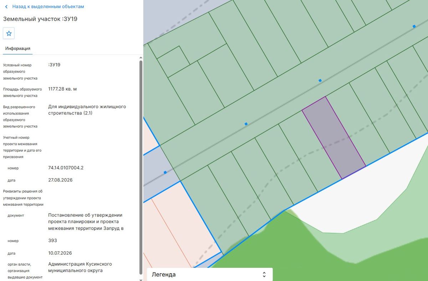Click the 'дата' label beside 27.08.2026
The width and height of the screenshot is (428, 281).
[x=11, y=180]
